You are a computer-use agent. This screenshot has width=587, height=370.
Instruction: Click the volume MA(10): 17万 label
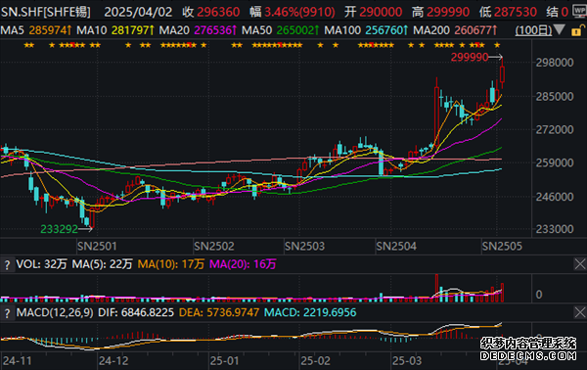pyautogui.click(x=171, y=264)
